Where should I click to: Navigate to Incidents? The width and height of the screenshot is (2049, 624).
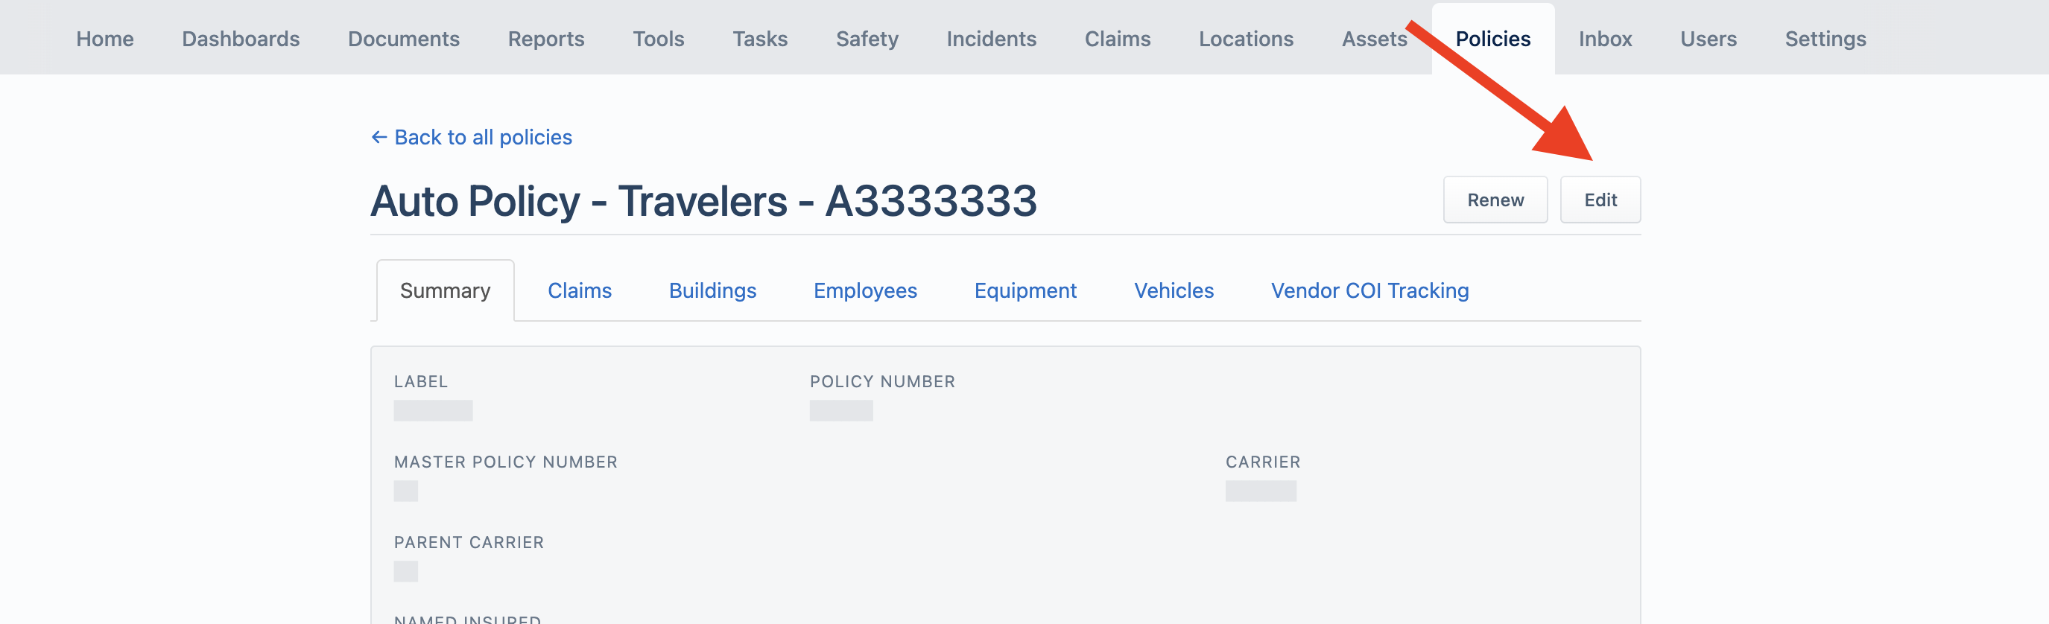tap(992, 39)
